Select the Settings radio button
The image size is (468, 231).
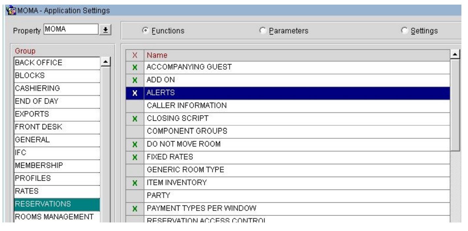coord(404,31)
